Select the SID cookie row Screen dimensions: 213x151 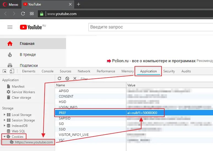point(134,124)
